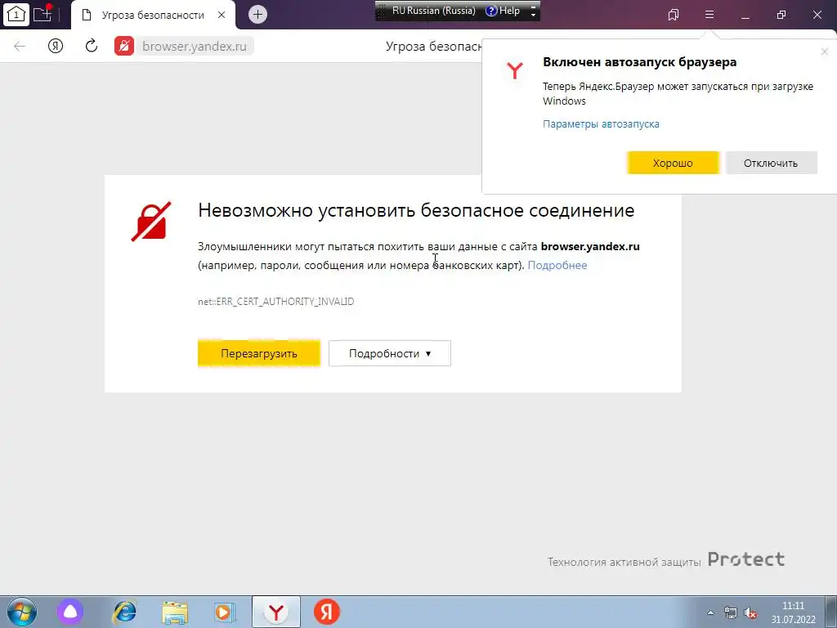Open "Параметры автозапуска" link
837x628 pixels.
601,124
